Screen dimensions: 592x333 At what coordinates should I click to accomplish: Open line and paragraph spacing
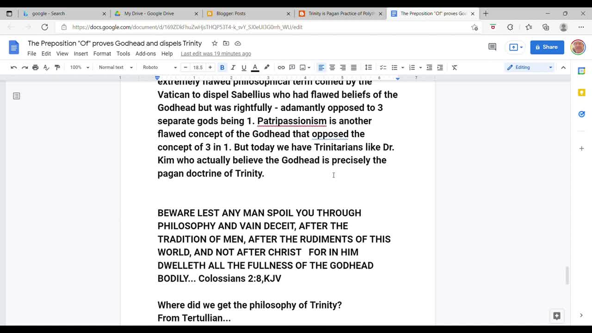point(368,68)
